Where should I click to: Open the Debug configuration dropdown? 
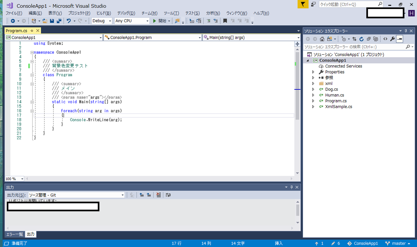tap(102, 21)
